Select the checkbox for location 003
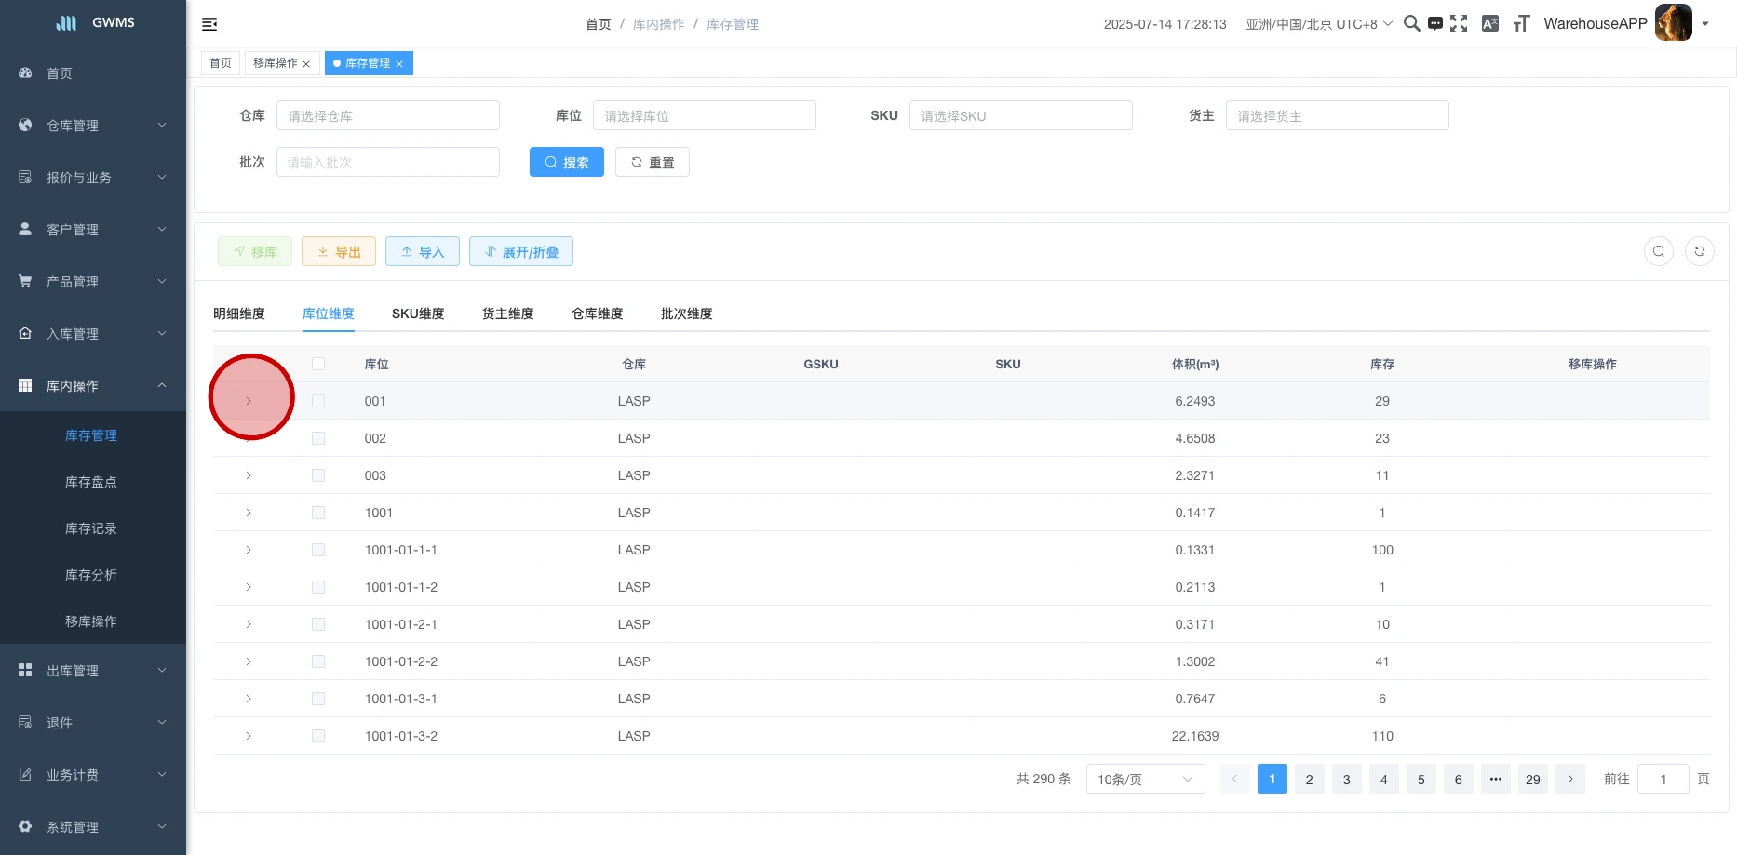The image size is (1737, 855). pyautogui.click(x=318, y=475)
